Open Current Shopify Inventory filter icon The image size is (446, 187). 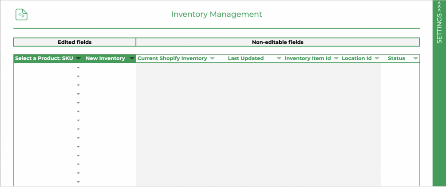[x=212, y=59]
